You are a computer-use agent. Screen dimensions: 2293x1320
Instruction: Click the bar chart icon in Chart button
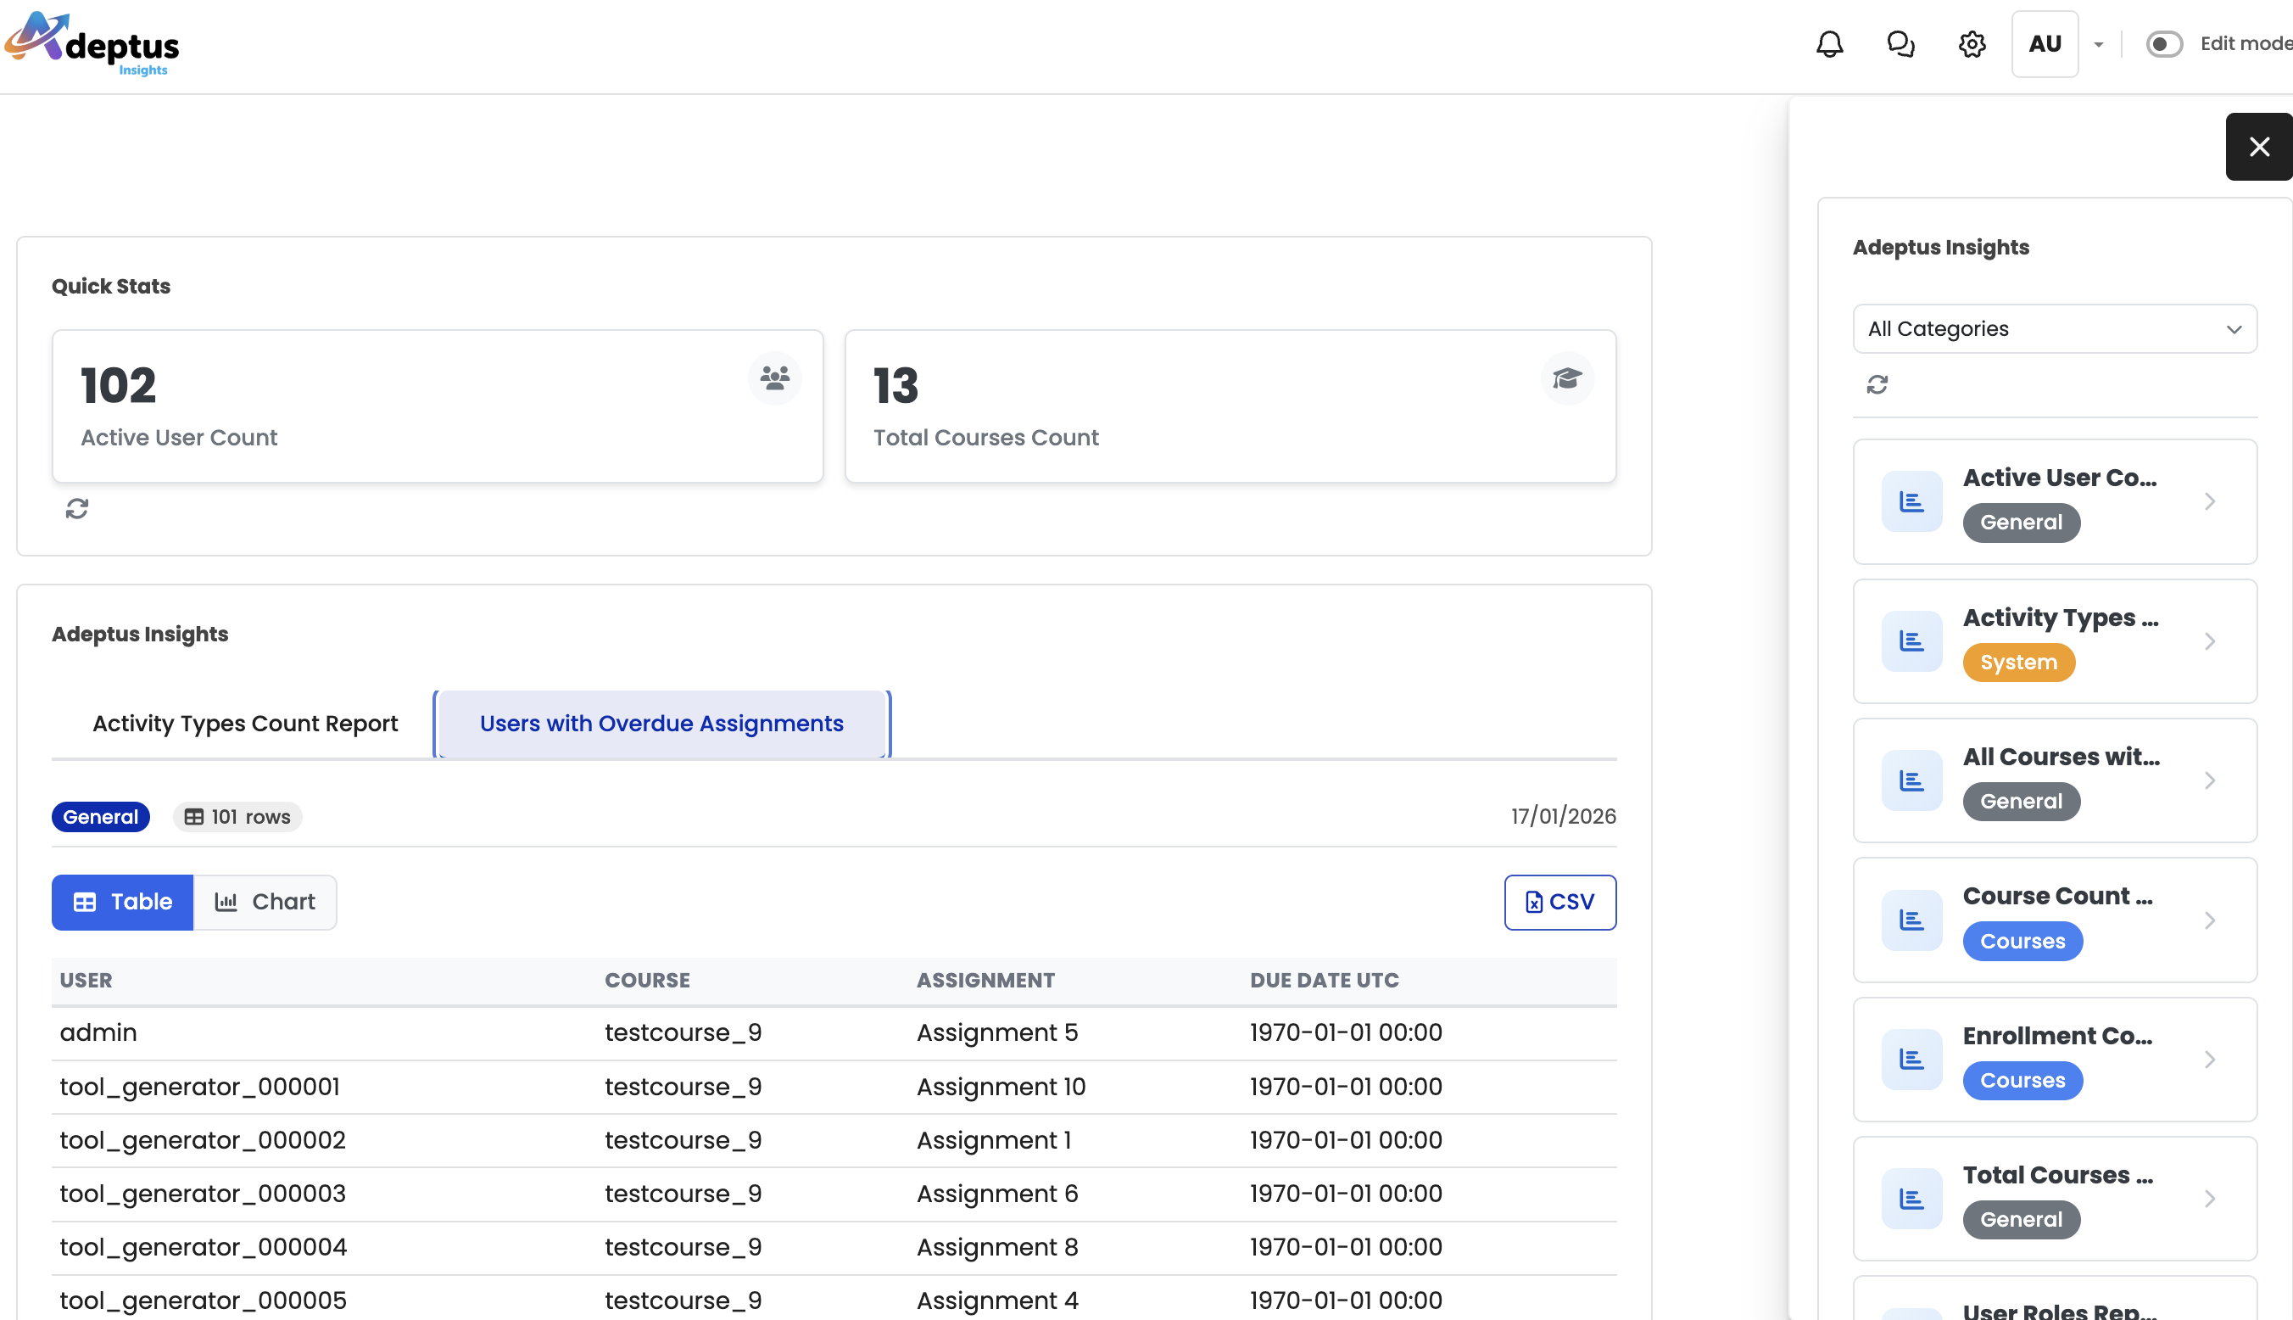(226, 902)
